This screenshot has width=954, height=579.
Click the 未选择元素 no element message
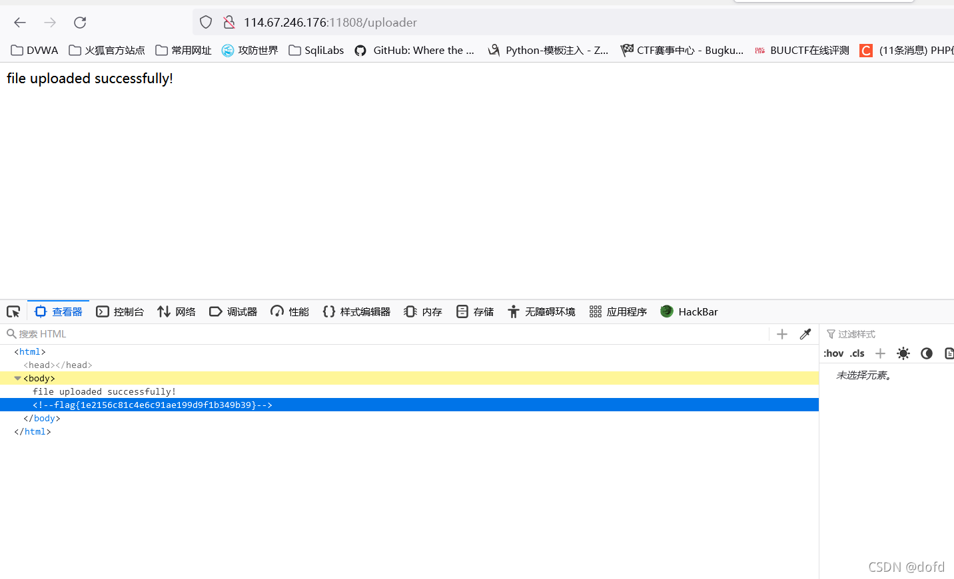[864, 375]
